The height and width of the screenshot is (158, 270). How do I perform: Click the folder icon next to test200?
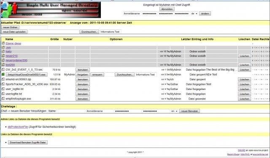pyautogui.click(x=3, y=65)
